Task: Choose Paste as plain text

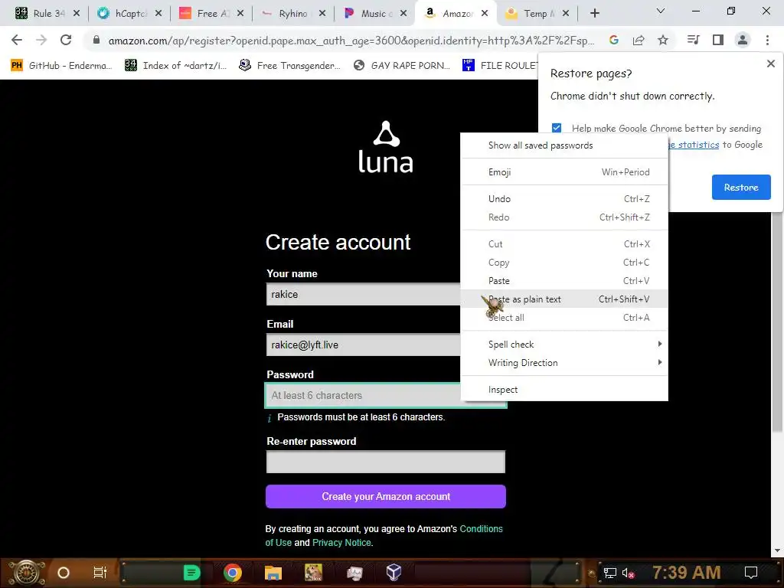Action: coord(564,299)
